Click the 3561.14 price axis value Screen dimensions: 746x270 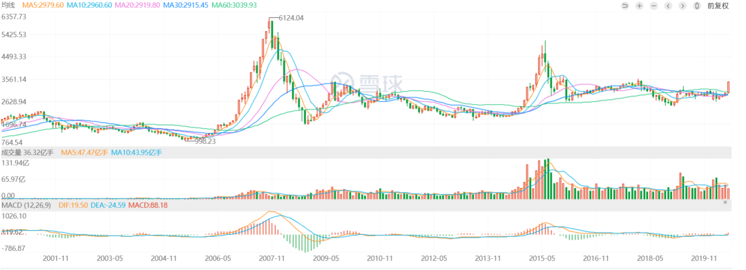click(14, 79)
